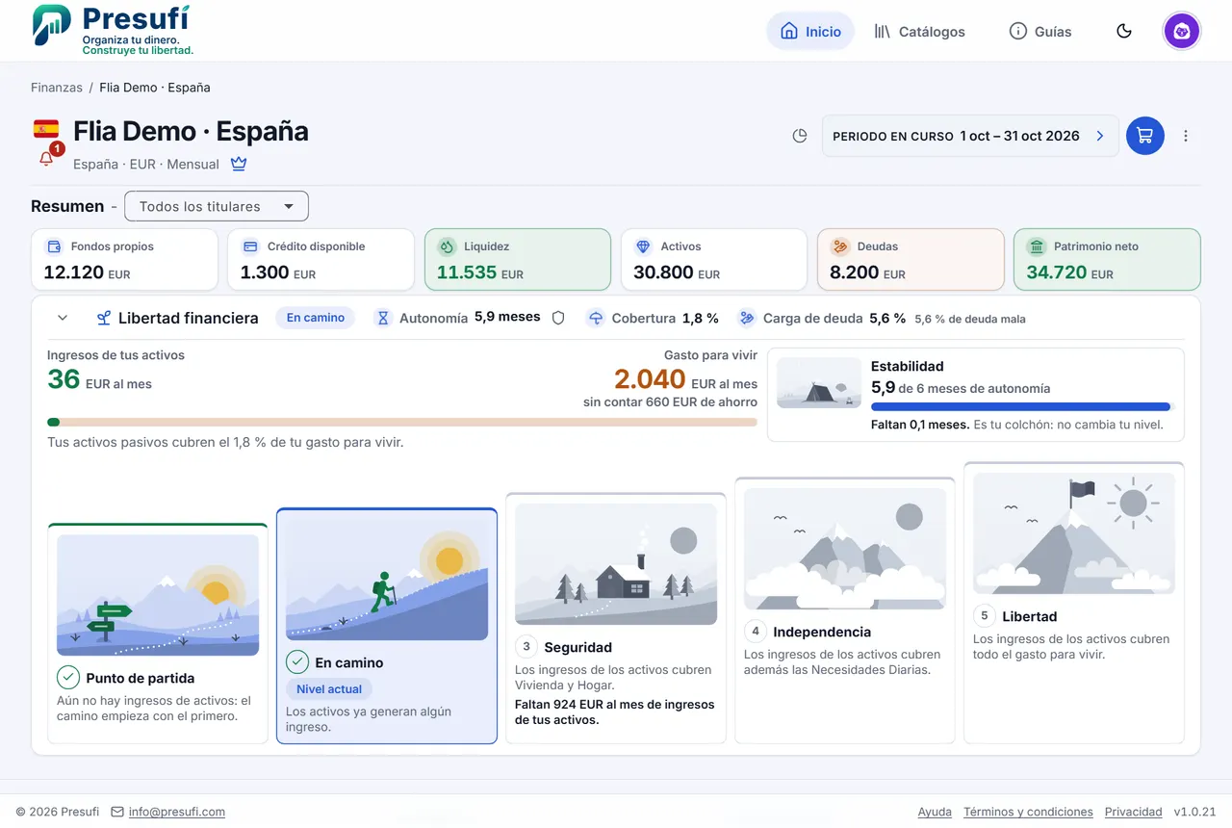Image resolution: width=1232 pixels, height=828 pixels.
Task: Collapse the Libertad financiera panel
Action: click(x=63, y=318)
